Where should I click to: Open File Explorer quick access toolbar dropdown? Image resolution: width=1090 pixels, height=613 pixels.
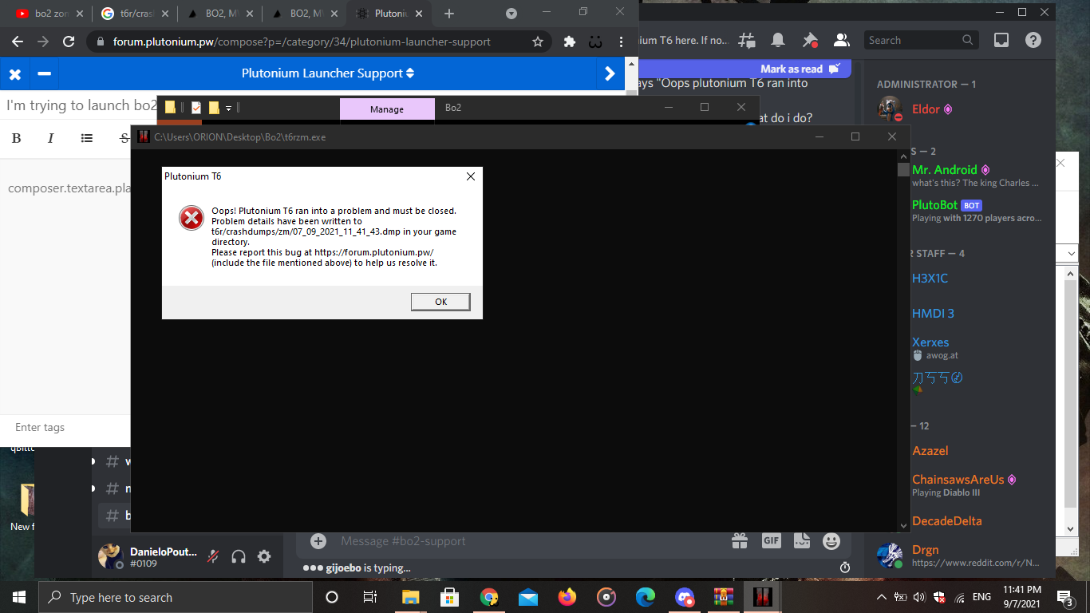(228, 108)
